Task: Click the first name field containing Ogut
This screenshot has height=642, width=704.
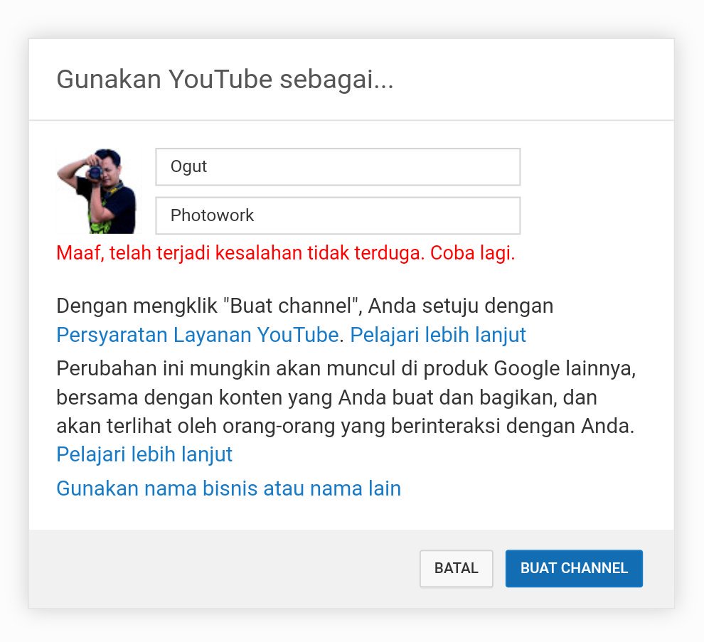Action: click(x=338, y=166)
